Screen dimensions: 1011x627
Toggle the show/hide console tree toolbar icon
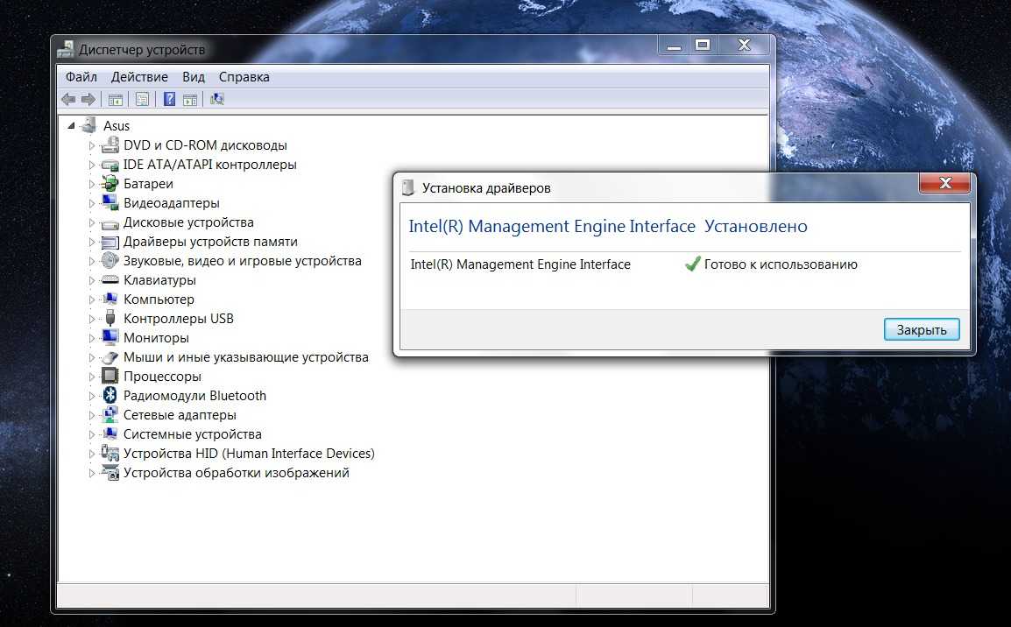116,99
